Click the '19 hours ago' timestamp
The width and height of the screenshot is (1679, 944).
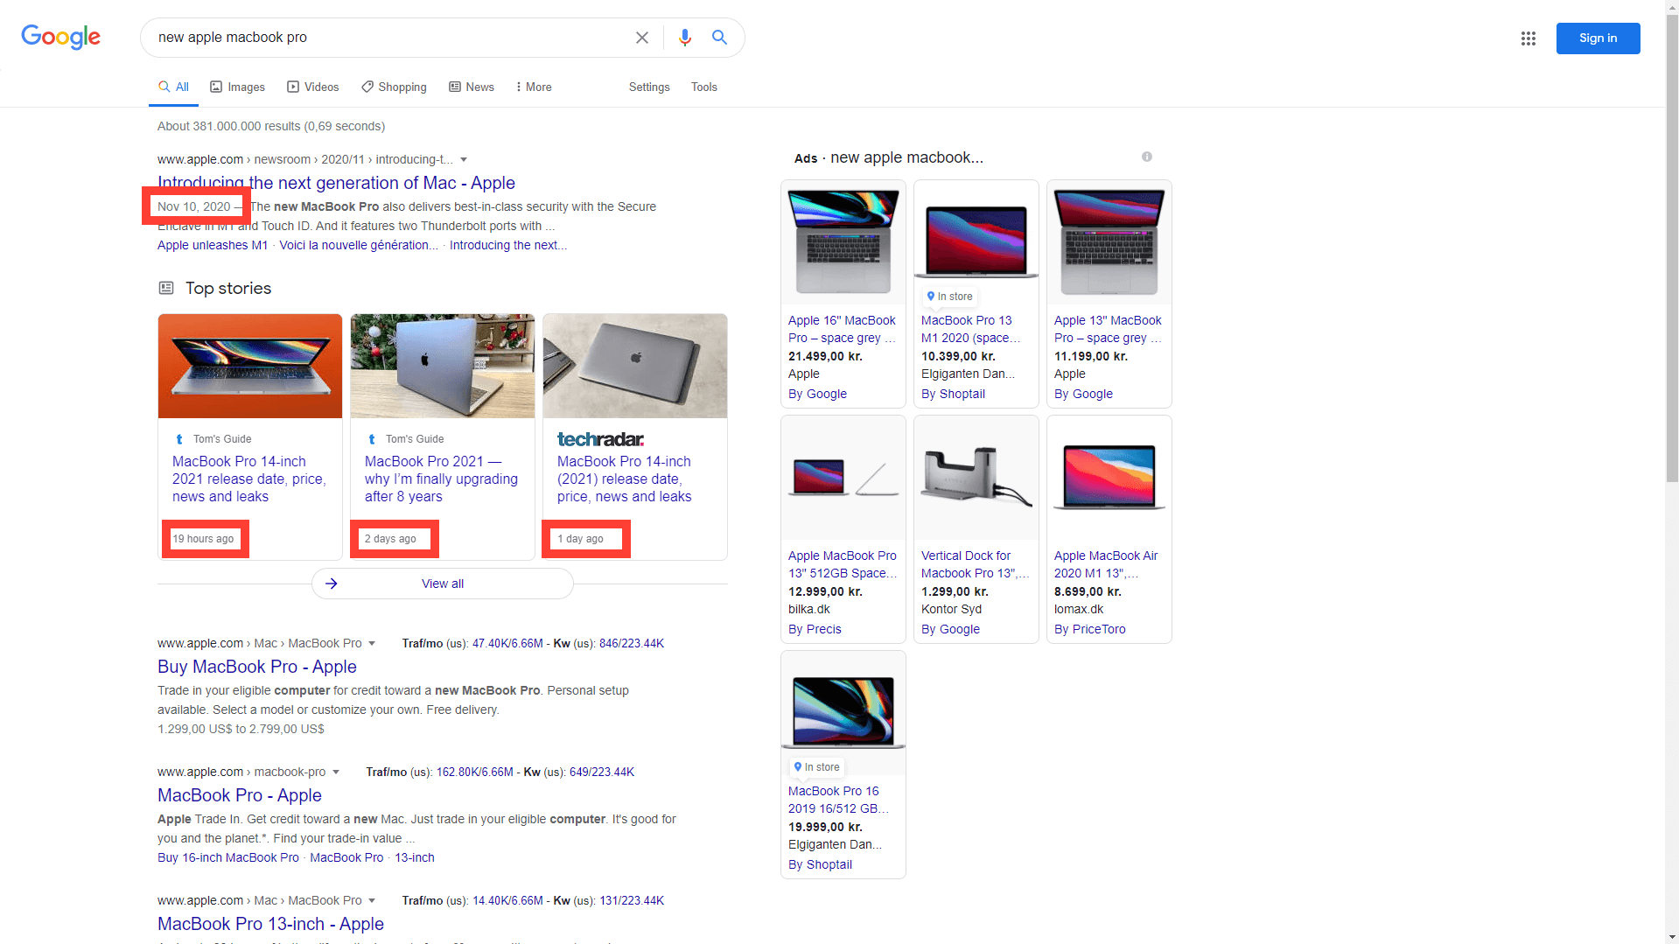tap(203, 539)
